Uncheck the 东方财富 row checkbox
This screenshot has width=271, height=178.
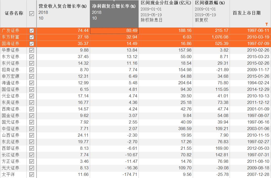point(32,37)
